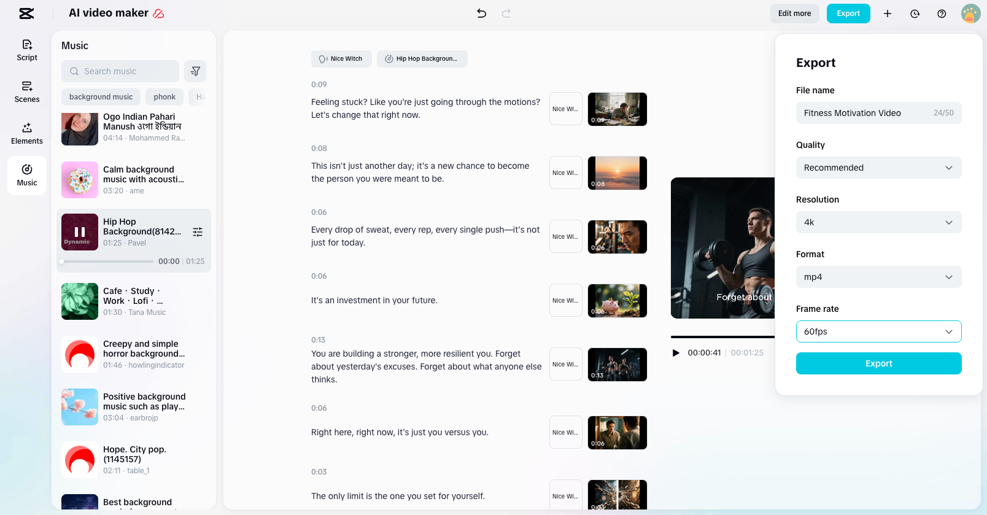The width and height of the screenshot is (987, 515).
Task: Click the plus create new icon
Action: 888,14
